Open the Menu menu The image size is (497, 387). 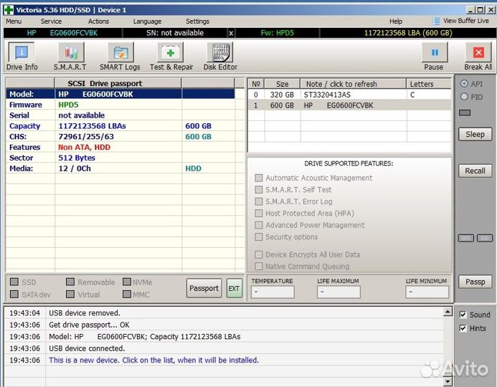pyautogui.click(x=14, y=21)
